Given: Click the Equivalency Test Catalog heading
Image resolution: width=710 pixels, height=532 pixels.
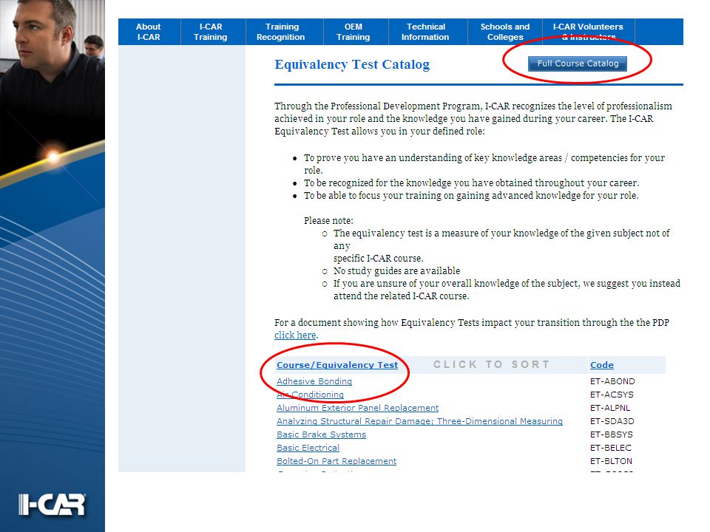Looking at the screenshot, I should coord(352,65).
